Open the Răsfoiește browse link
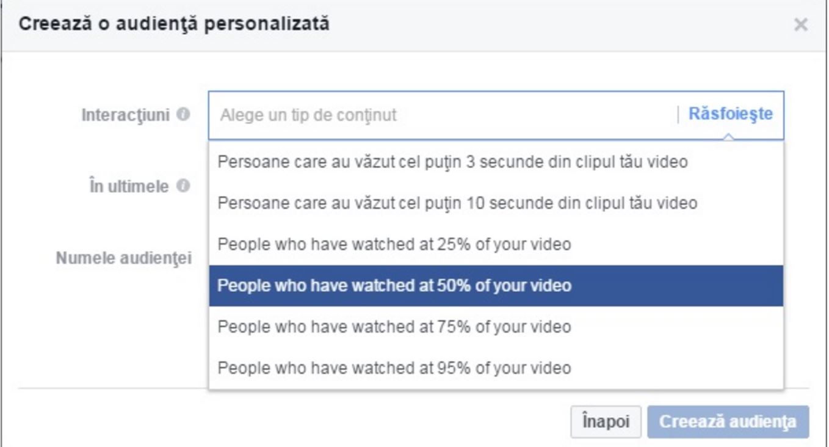The height and width of the screenshot is (447, 829). [730, 114]
